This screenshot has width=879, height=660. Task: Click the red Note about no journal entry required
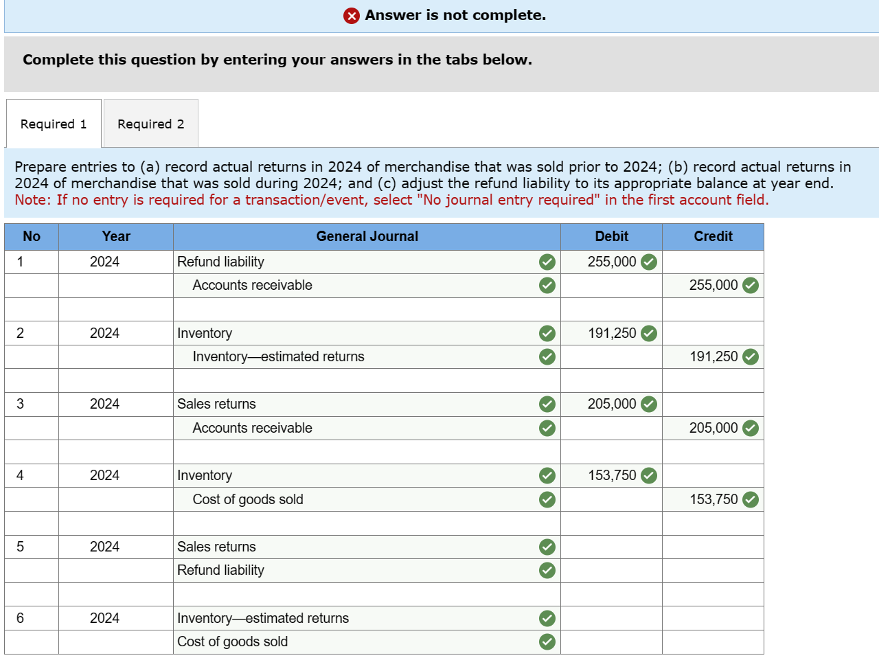pos(391,200)
